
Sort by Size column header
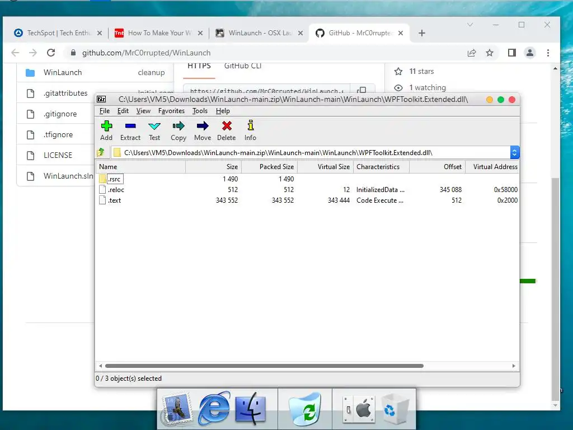(213, 167)
